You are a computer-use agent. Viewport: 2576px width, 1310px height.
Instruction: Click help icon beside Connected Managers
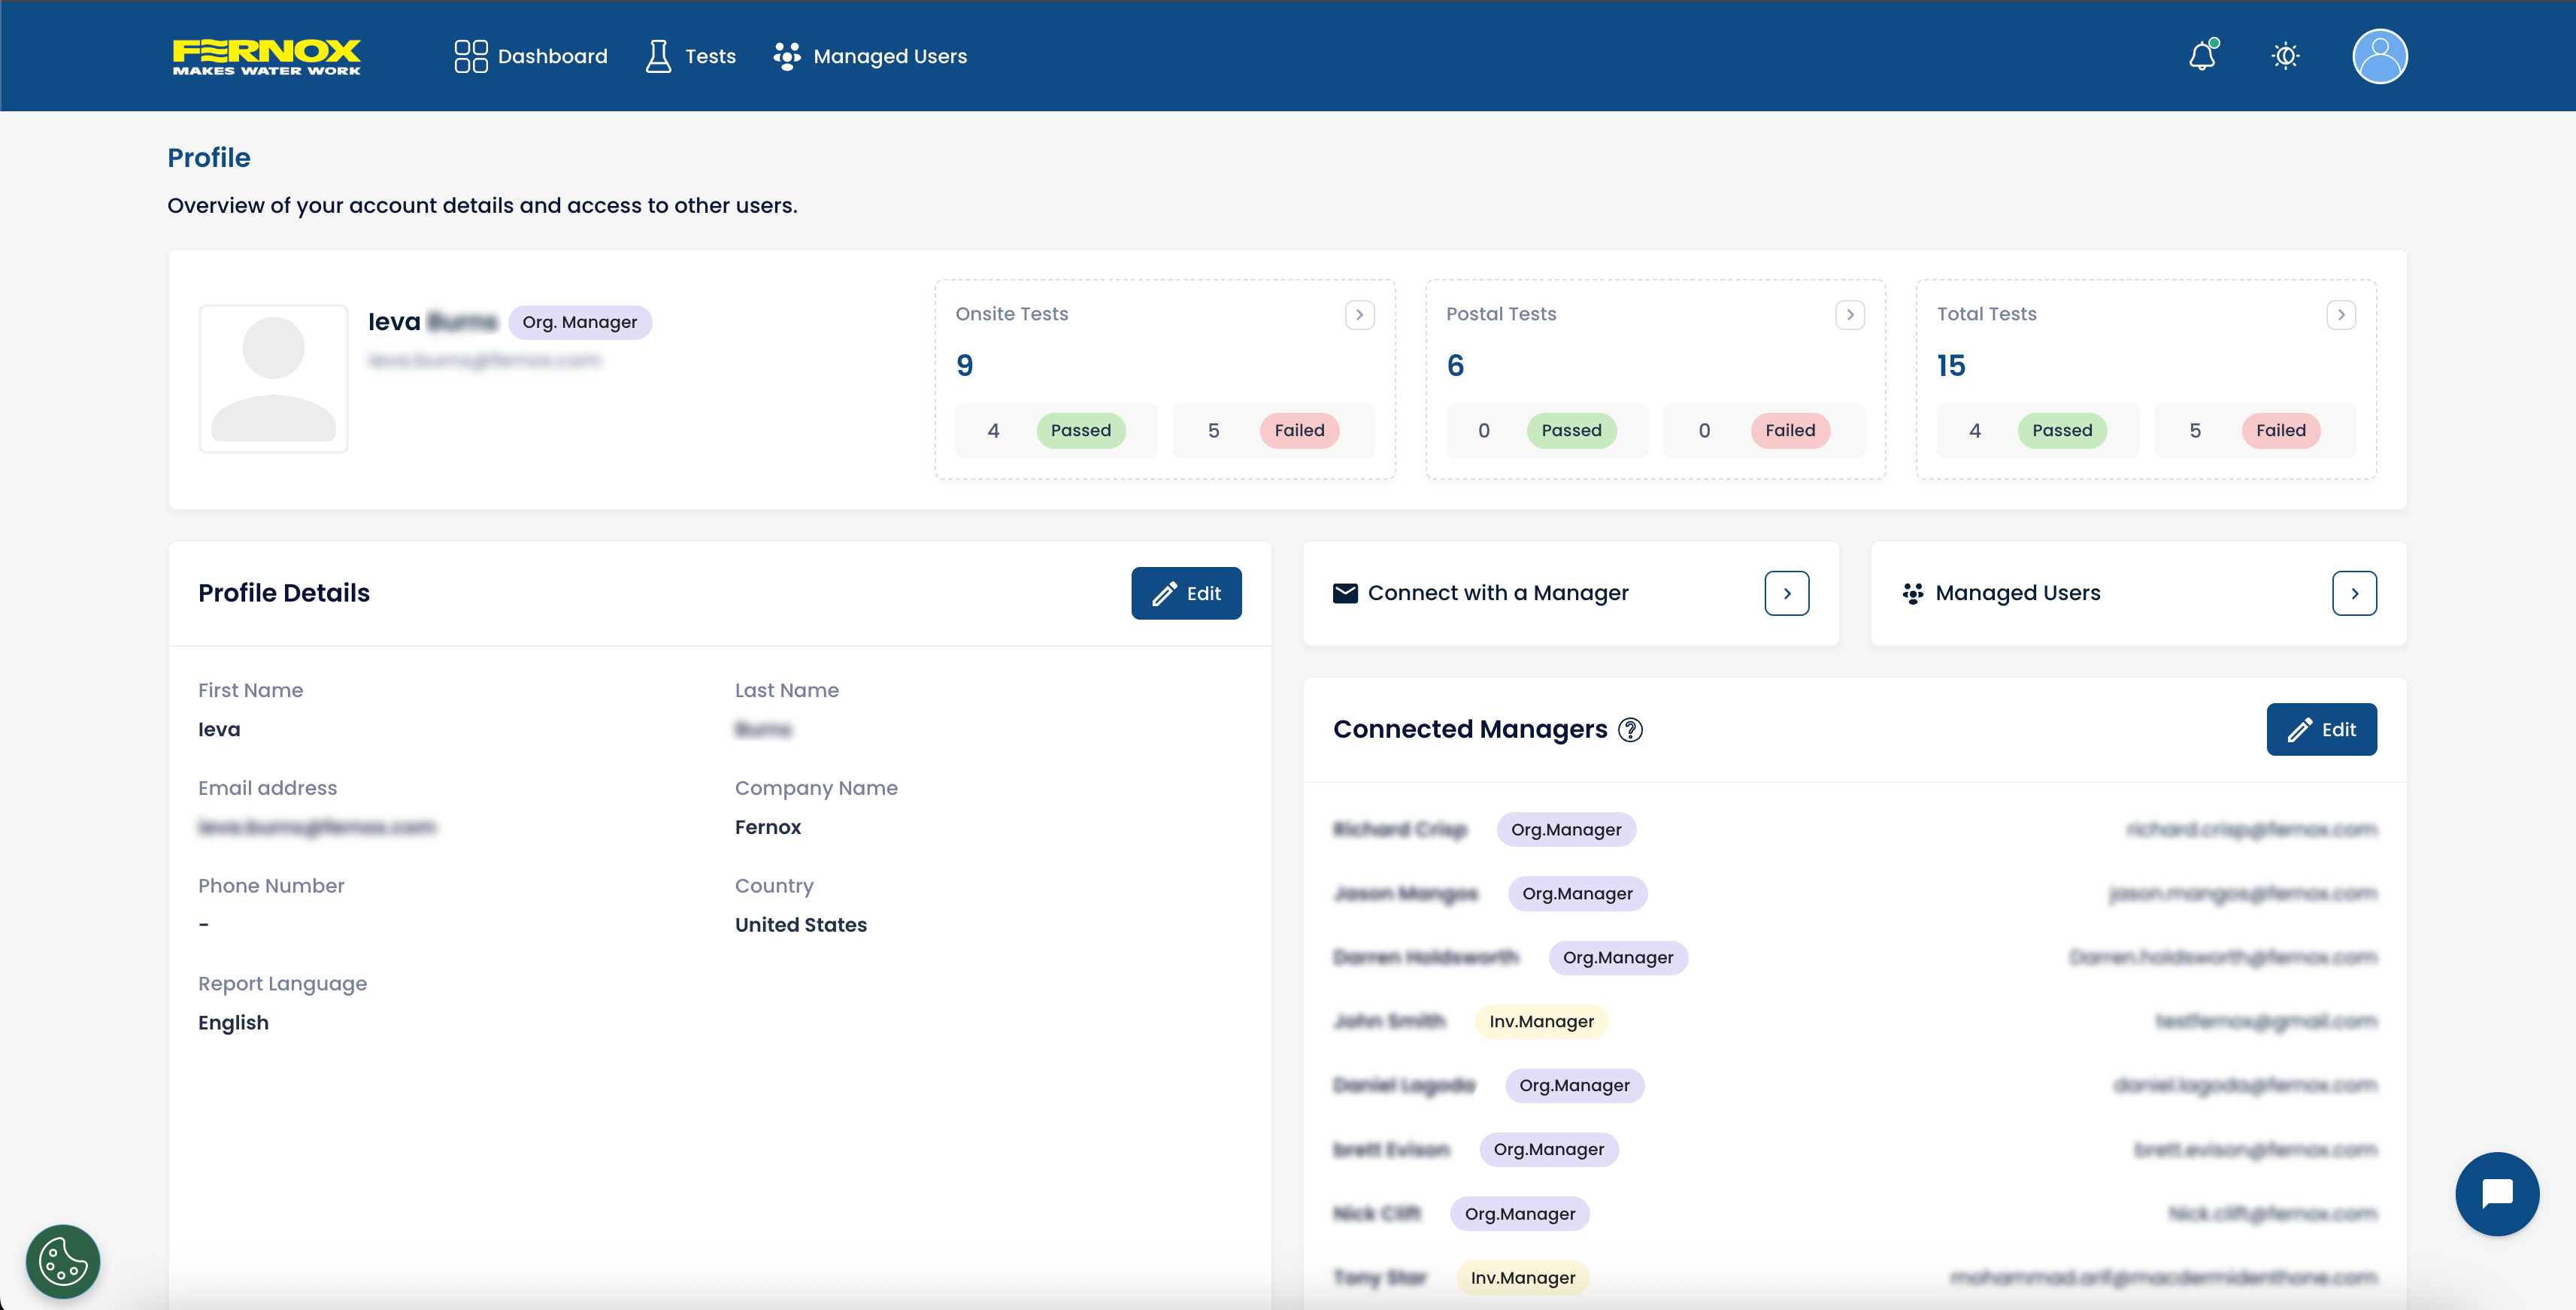pos(1630,730)
